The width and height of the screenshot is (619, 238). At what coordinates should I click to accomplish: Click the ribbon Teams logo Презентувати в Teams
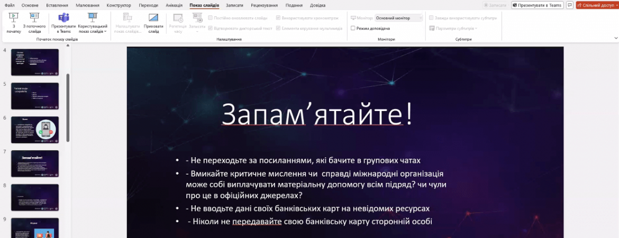63,17
